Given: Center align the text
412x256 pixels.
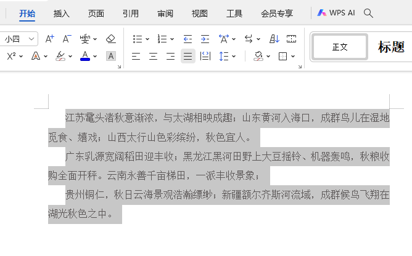Looking at the screenshot, I should coord(153,56).
